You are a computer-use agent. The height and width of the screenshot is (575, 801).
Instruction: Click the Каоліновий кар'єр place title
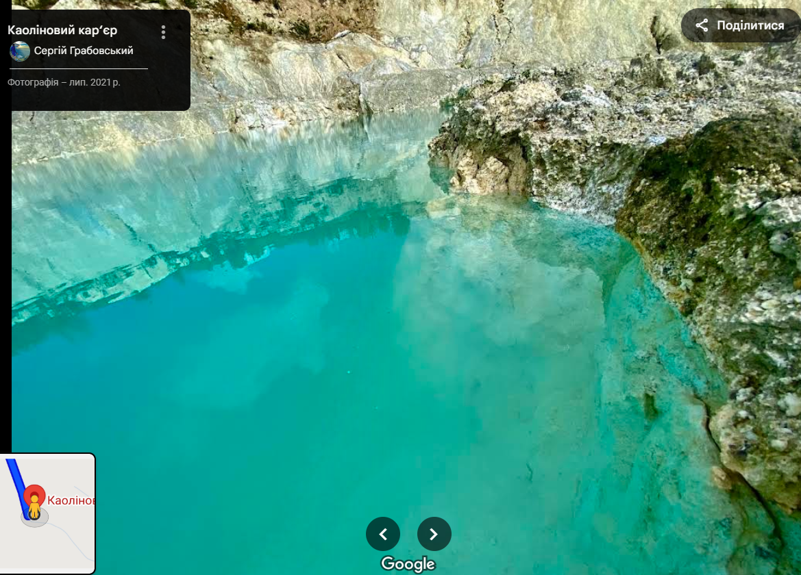[x=62, y=31]
